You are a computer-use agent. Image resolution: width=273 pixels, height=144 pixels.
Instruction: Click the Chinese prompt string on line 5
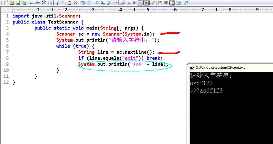[131, 40]
